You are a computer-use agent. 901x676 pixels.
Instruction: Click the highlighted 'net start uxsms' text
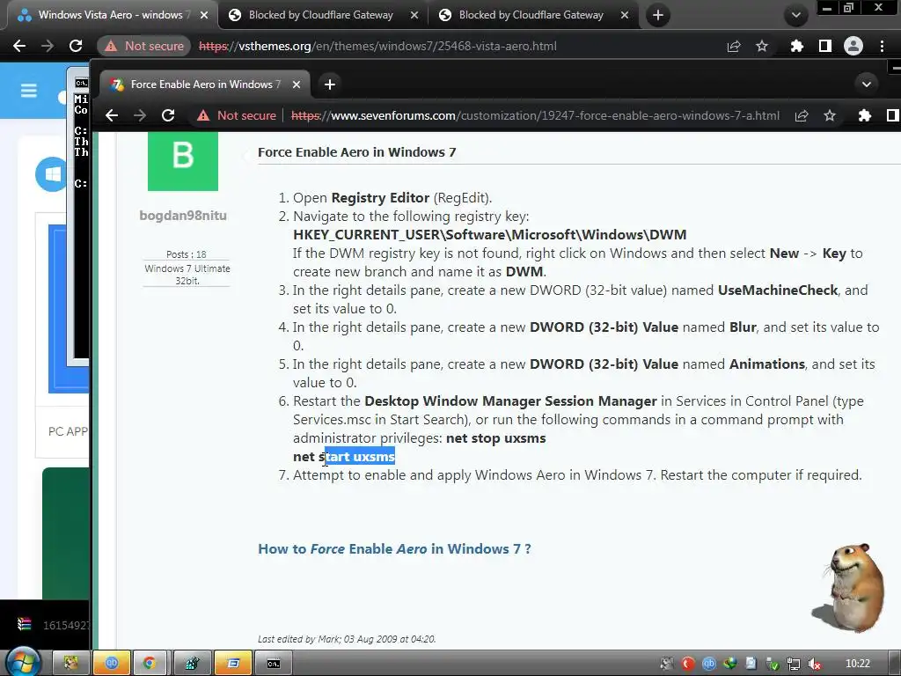[x=344, y=457]
